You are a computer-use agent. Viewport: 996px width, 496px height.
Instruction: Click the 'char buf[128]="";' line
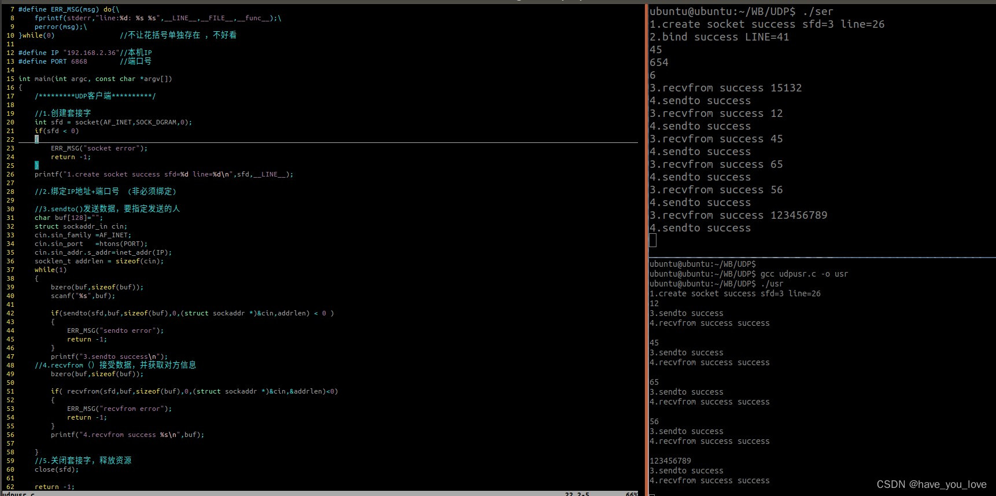coord(69,218)
